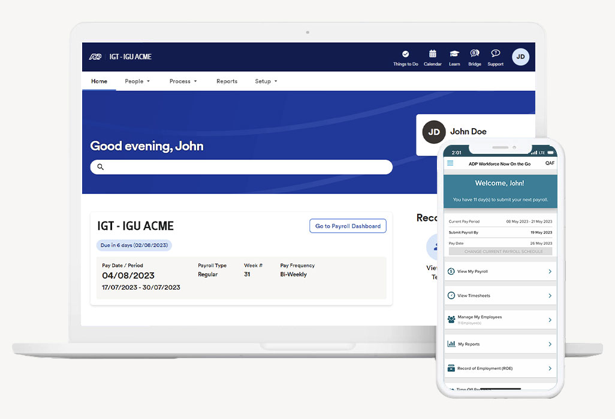Viewport: 615px width, 419px height.
Task: Open the Support chat icon
Action: tap(495, 53)
